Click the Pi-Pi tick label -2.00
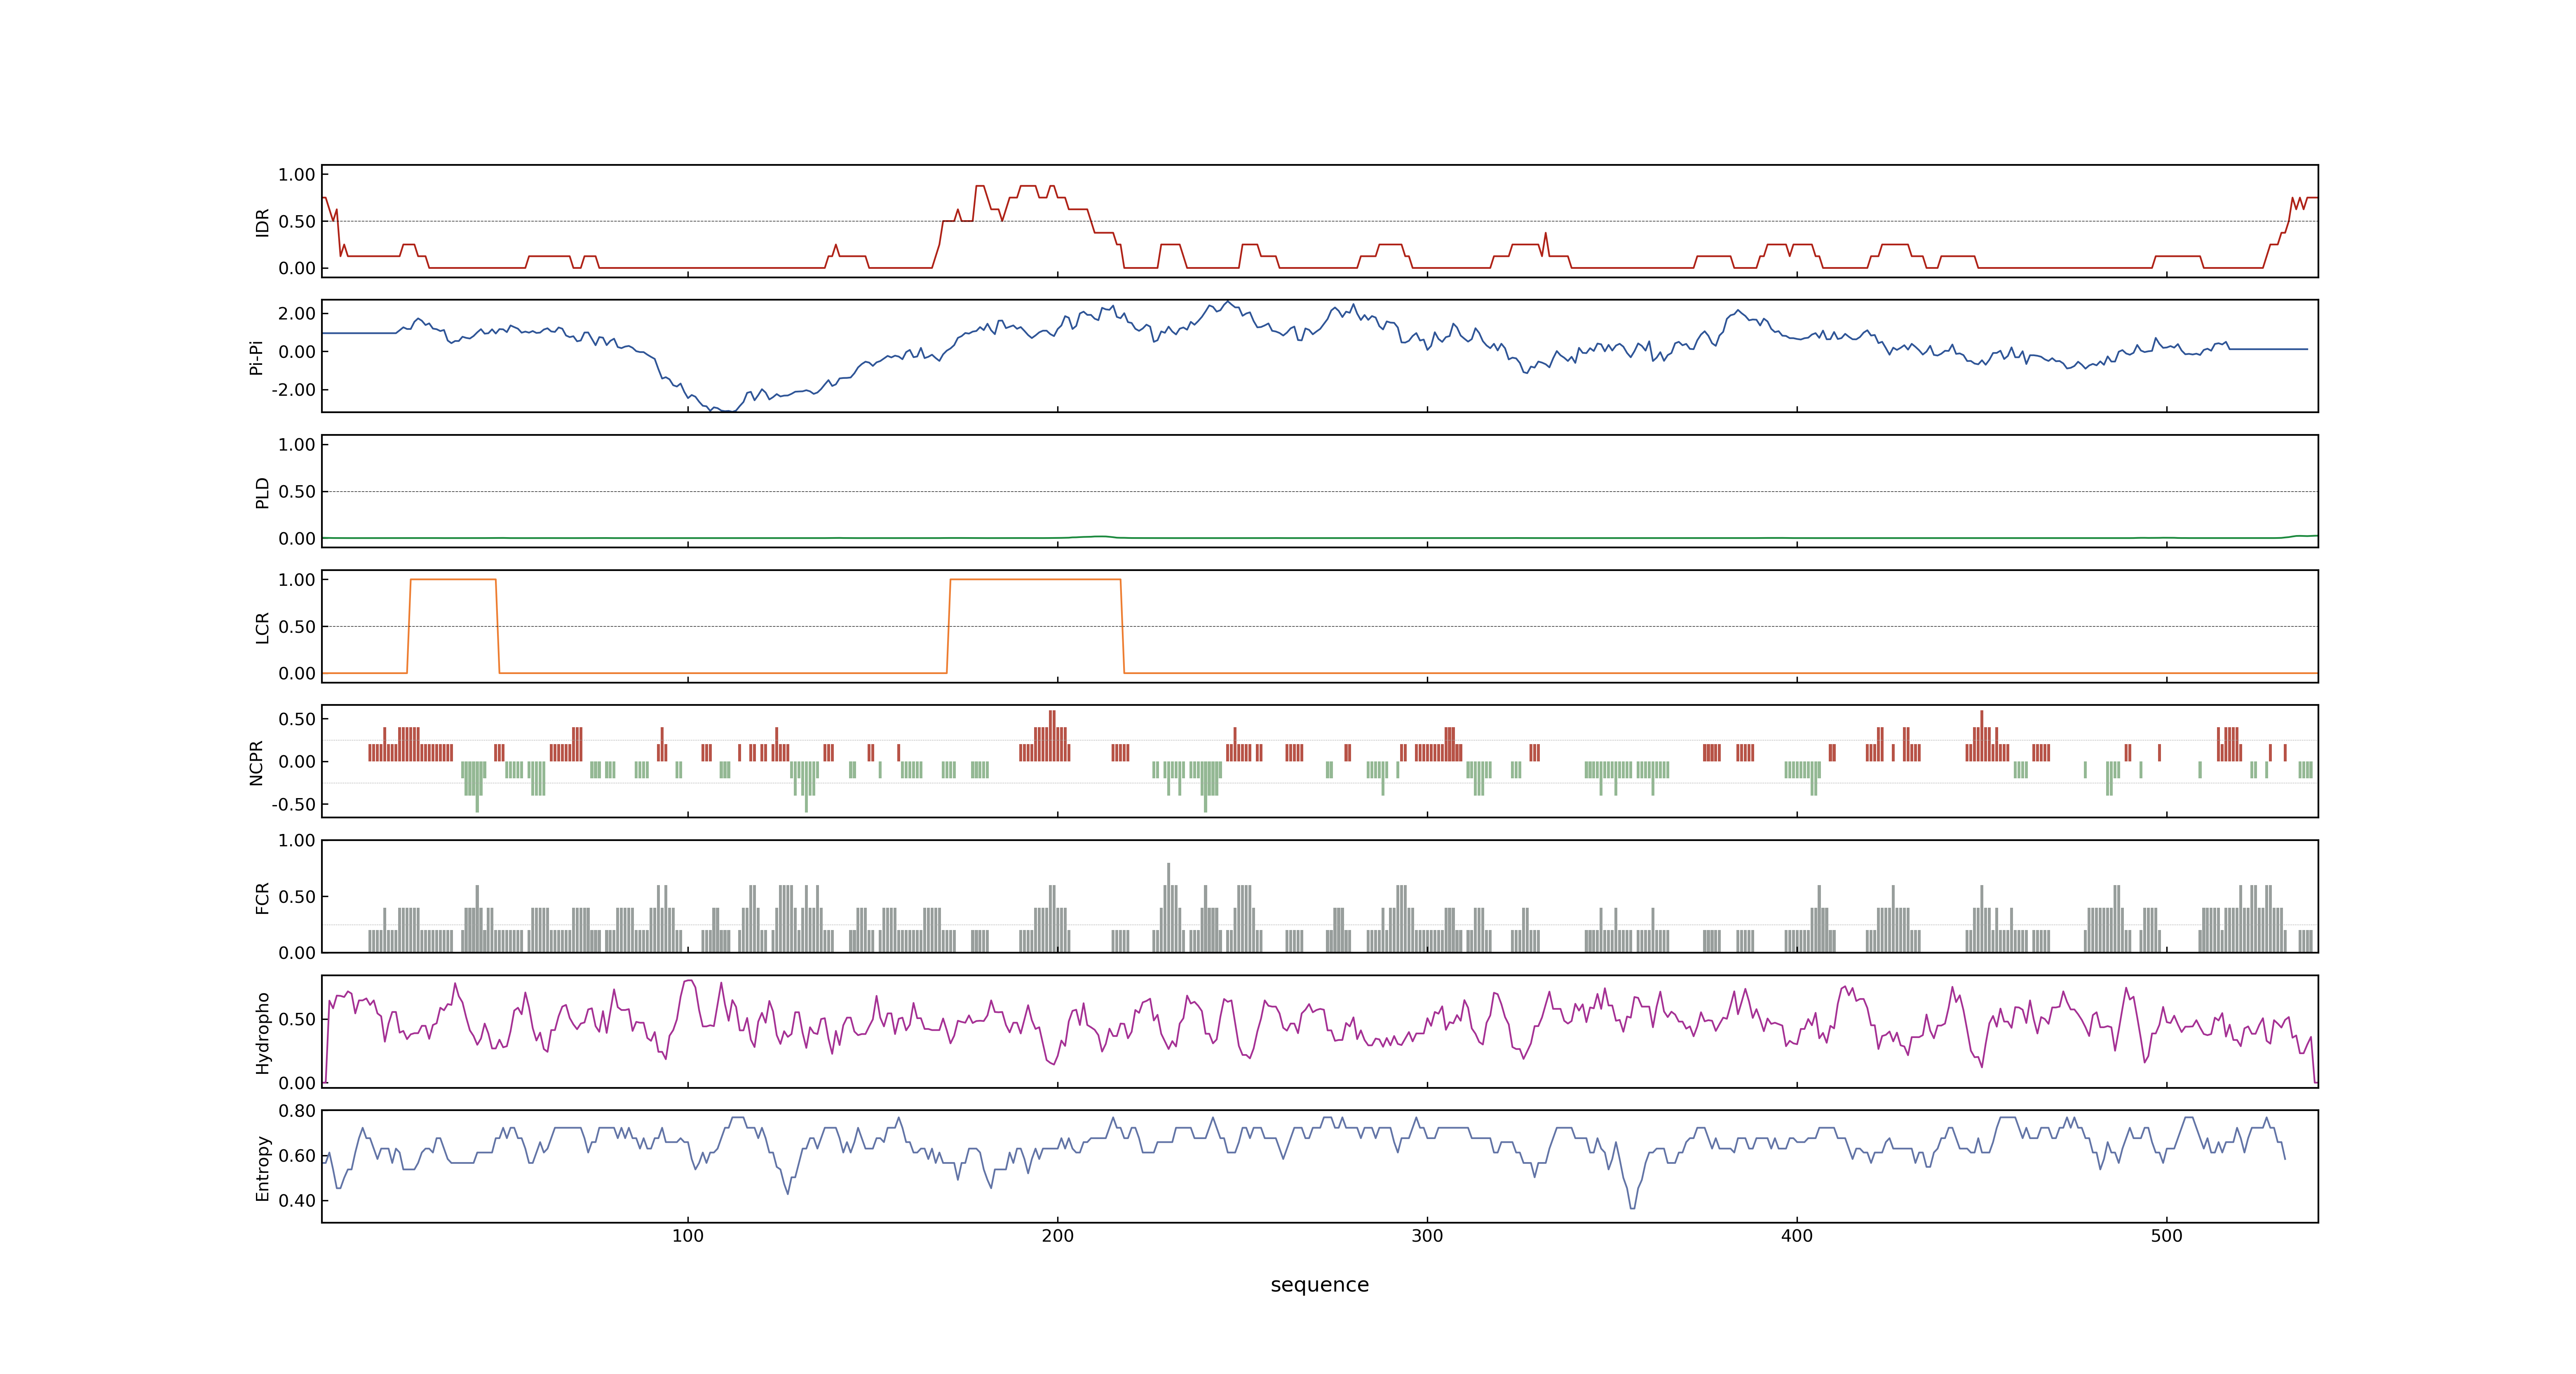The image size is (2576, 1374). pos(293,390)
